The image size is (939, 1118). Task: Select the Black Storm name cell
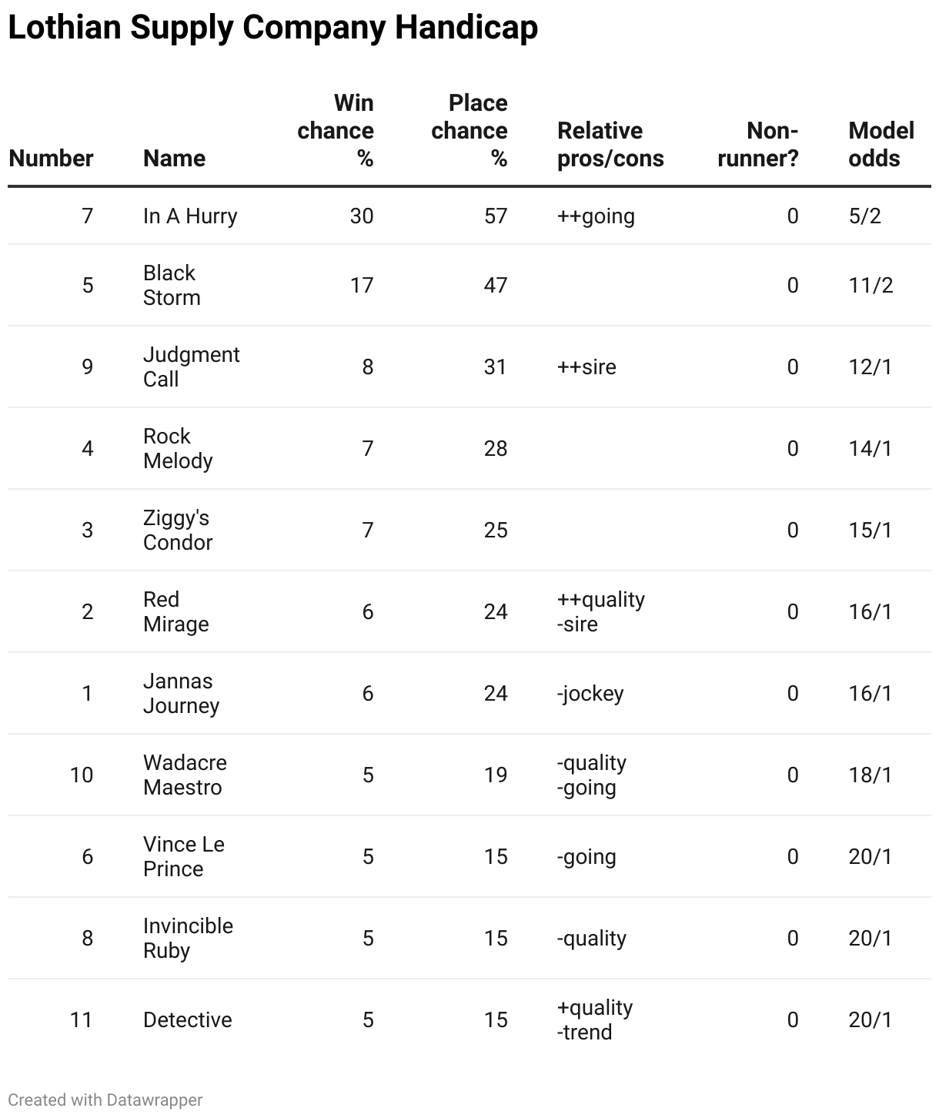pos(172,285)
